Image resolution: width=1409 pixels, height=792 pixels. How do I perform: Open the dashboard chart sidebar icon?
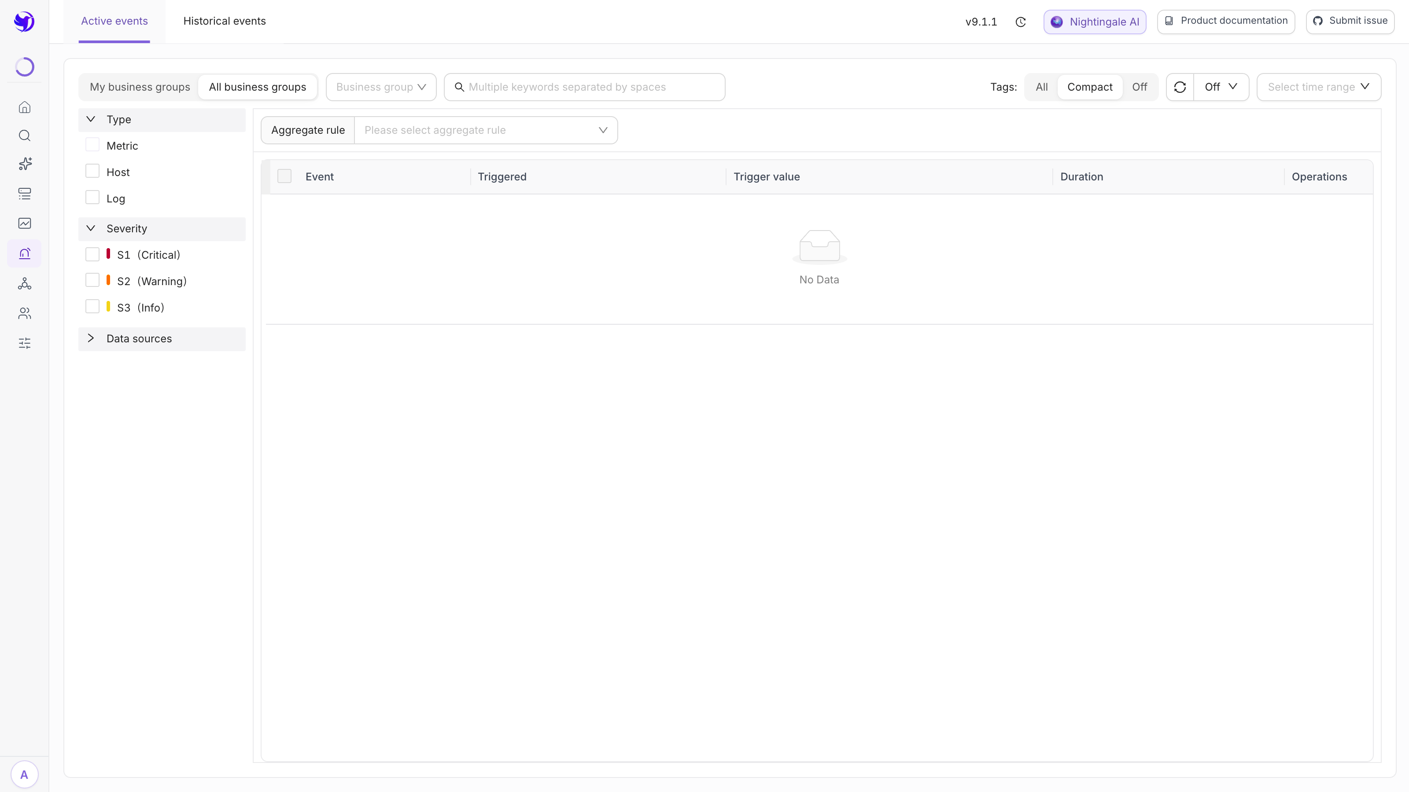(25, 223)
